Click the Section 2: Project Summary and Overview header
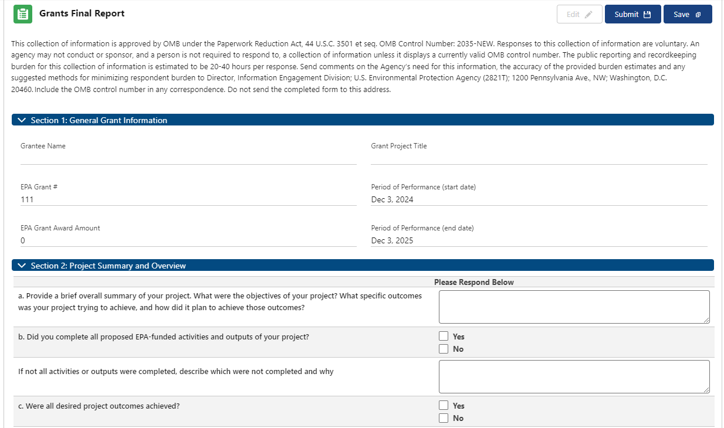Screen dimensions: 724x428 tap(109, 266)
